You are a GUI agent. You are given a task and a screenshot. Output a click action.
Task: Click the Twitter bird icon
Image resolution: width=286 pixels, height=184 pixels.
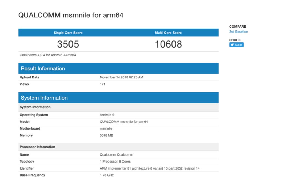[x=232, y=45]
